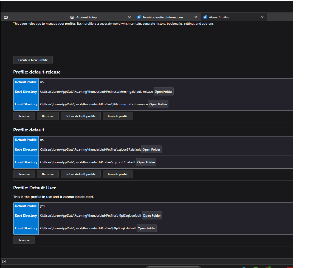
Task: Open Local Directory folder for sqjcou87.default profile
Action: (146, 162)
